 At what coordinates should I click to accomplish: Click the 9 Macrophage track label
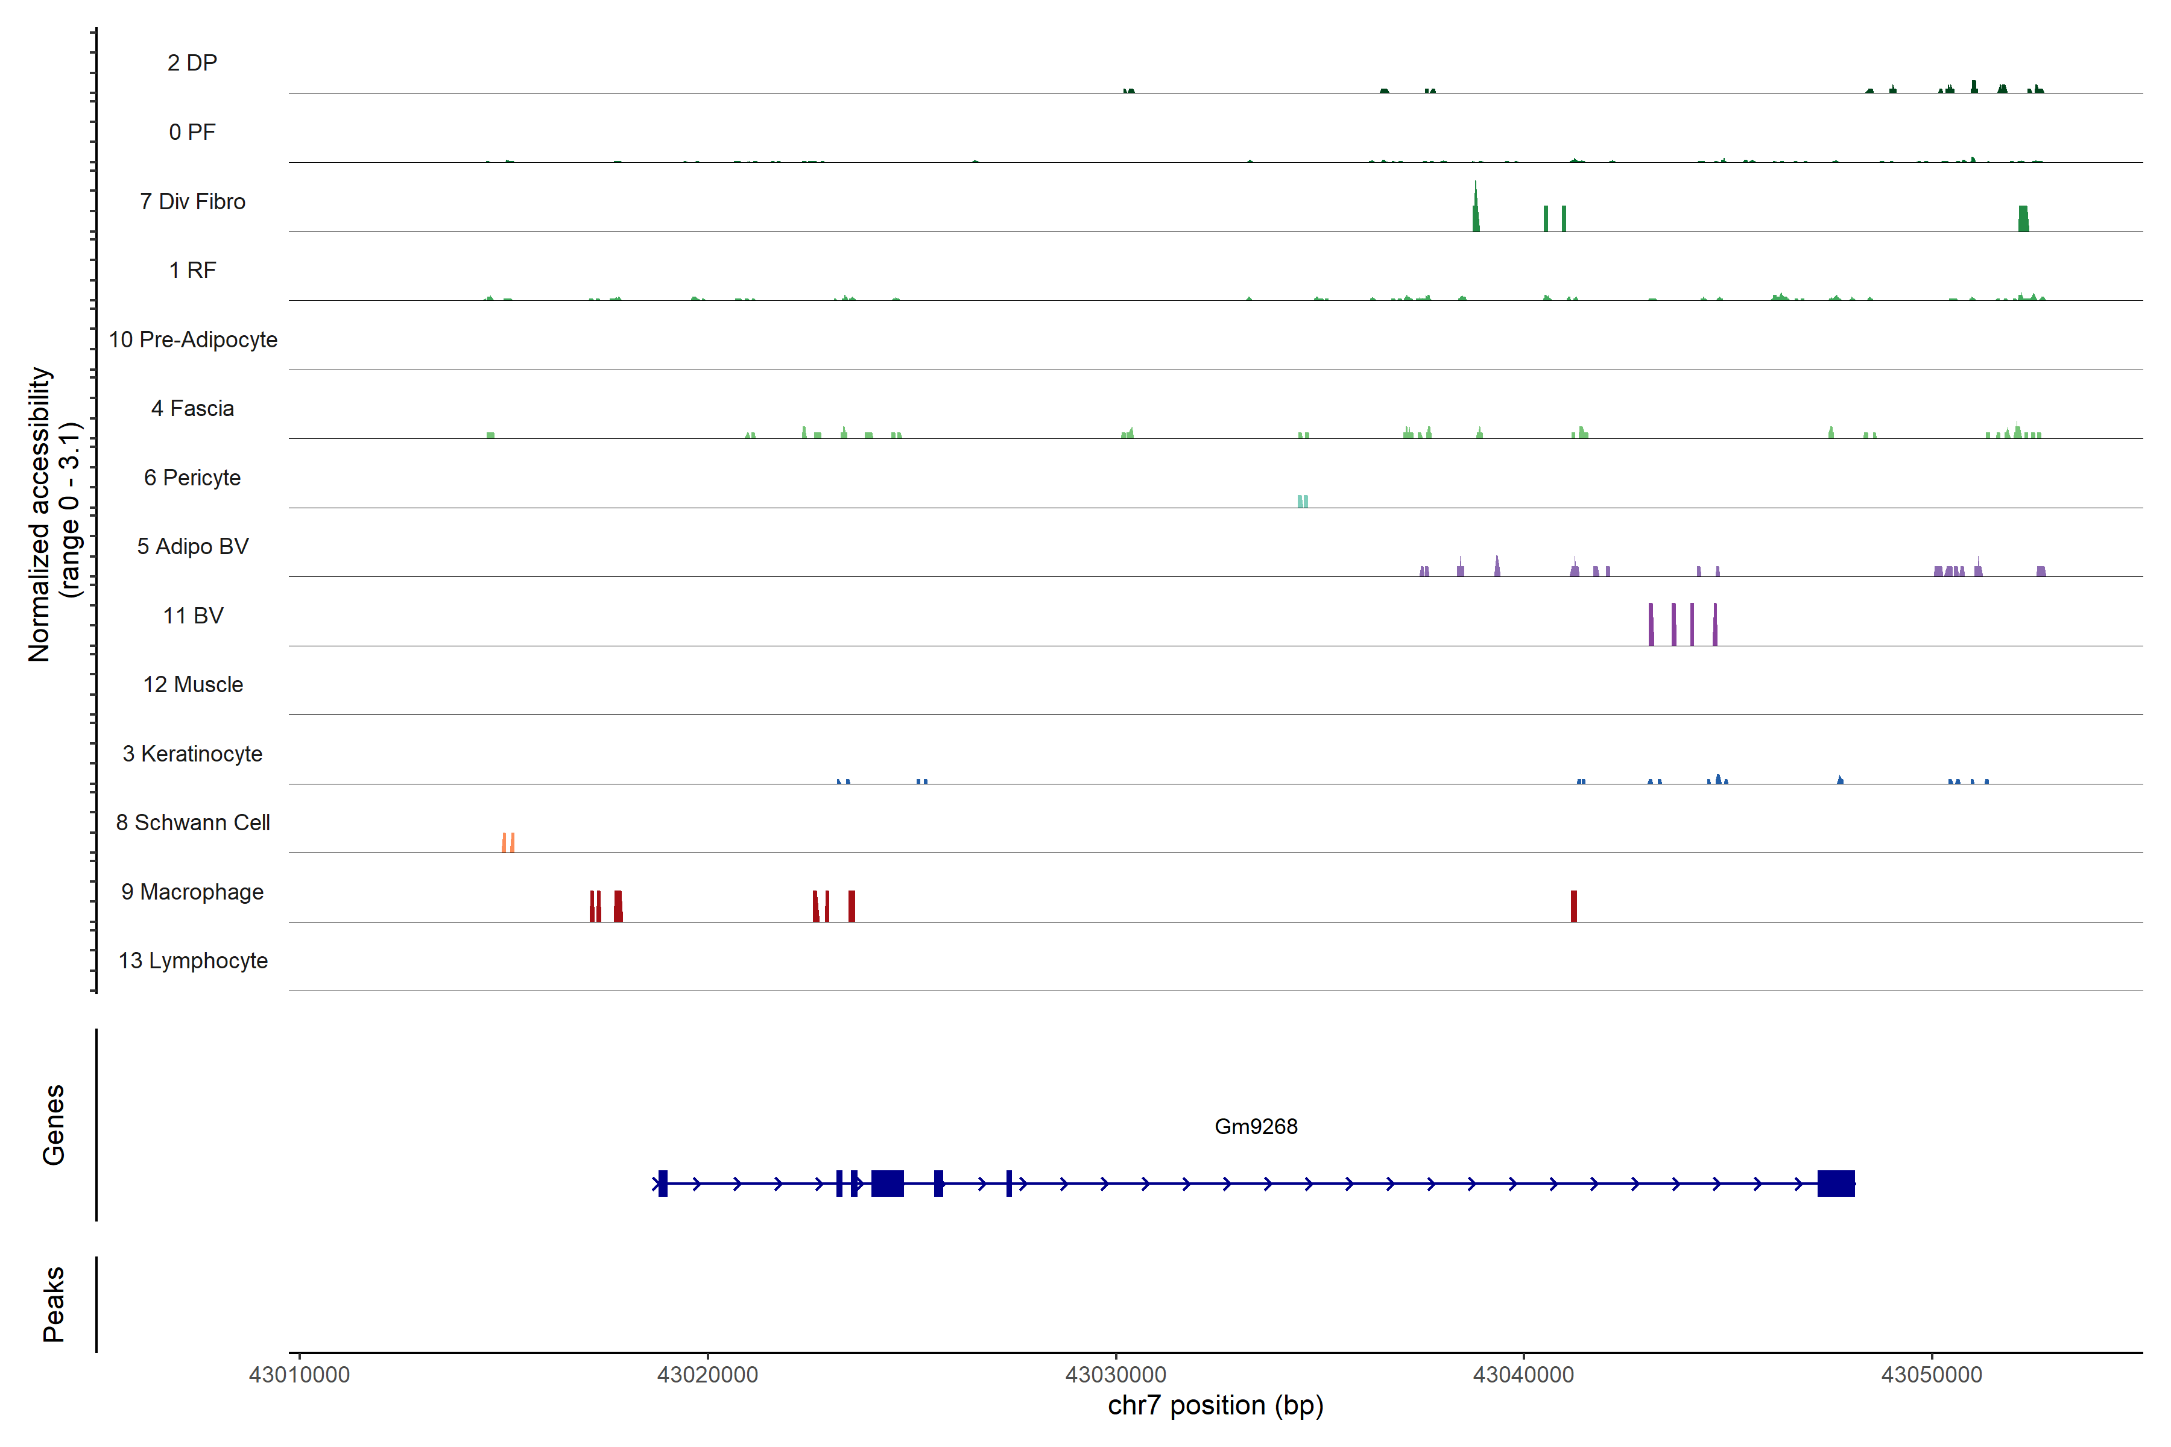192,892
